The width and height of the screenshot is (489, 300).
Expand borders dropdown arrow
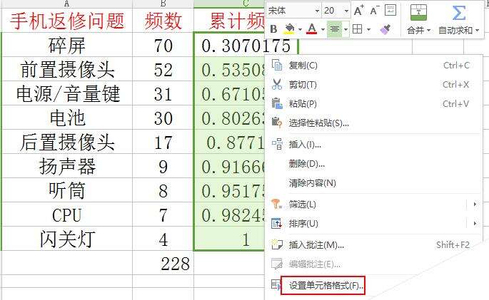(x=368, y=30)
